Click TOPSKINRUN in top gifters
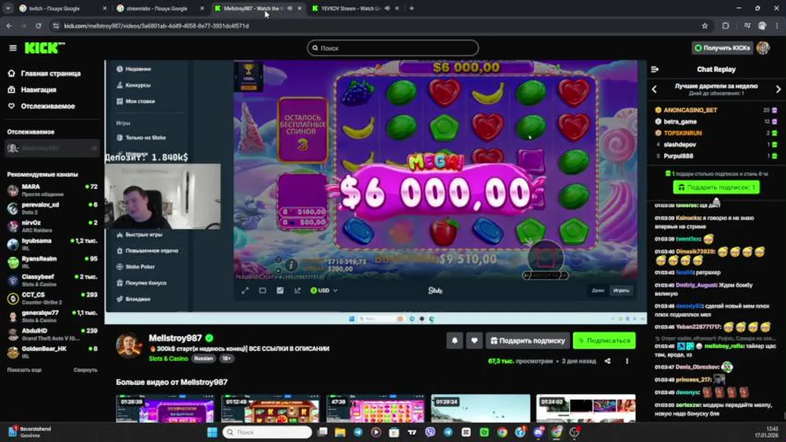 point(683,133)
